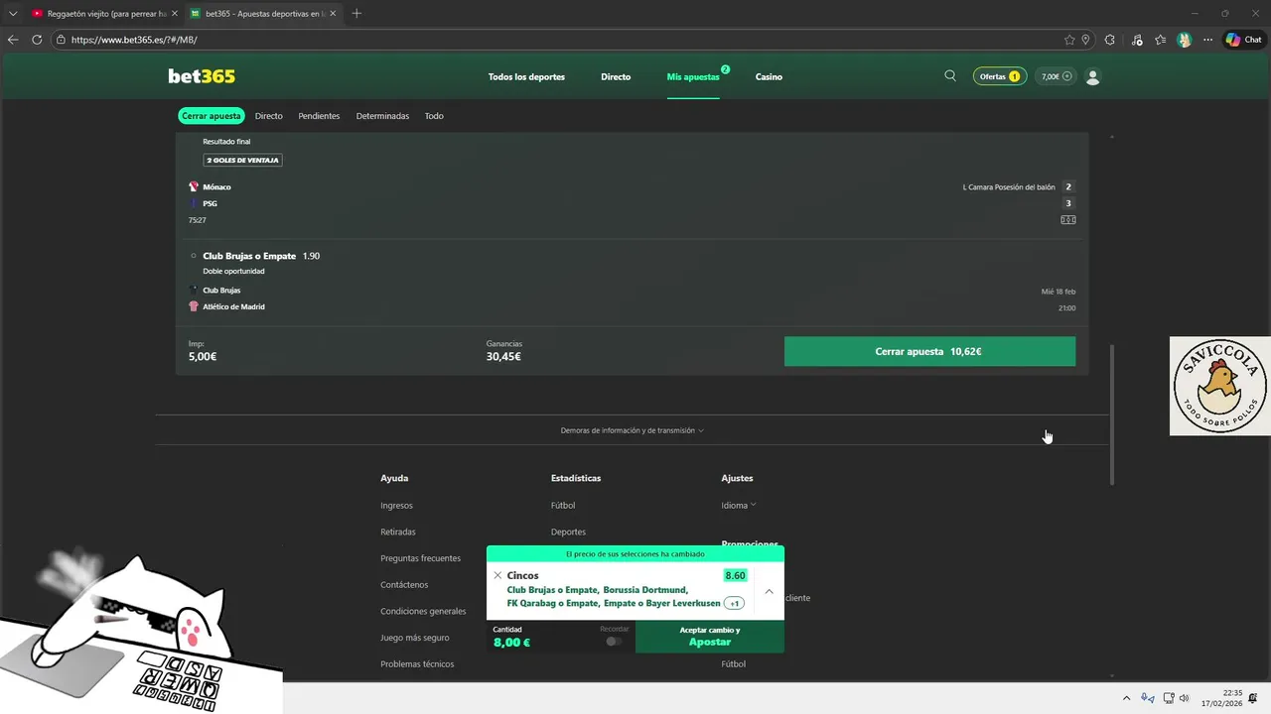Viewport: 1271px width, 714px height.
Task: Show hidden system tray icons
Action: point(1126,698)
